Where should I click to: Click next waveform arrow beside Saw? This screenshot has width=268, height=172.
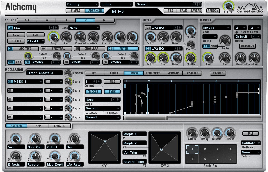point(56,28)
